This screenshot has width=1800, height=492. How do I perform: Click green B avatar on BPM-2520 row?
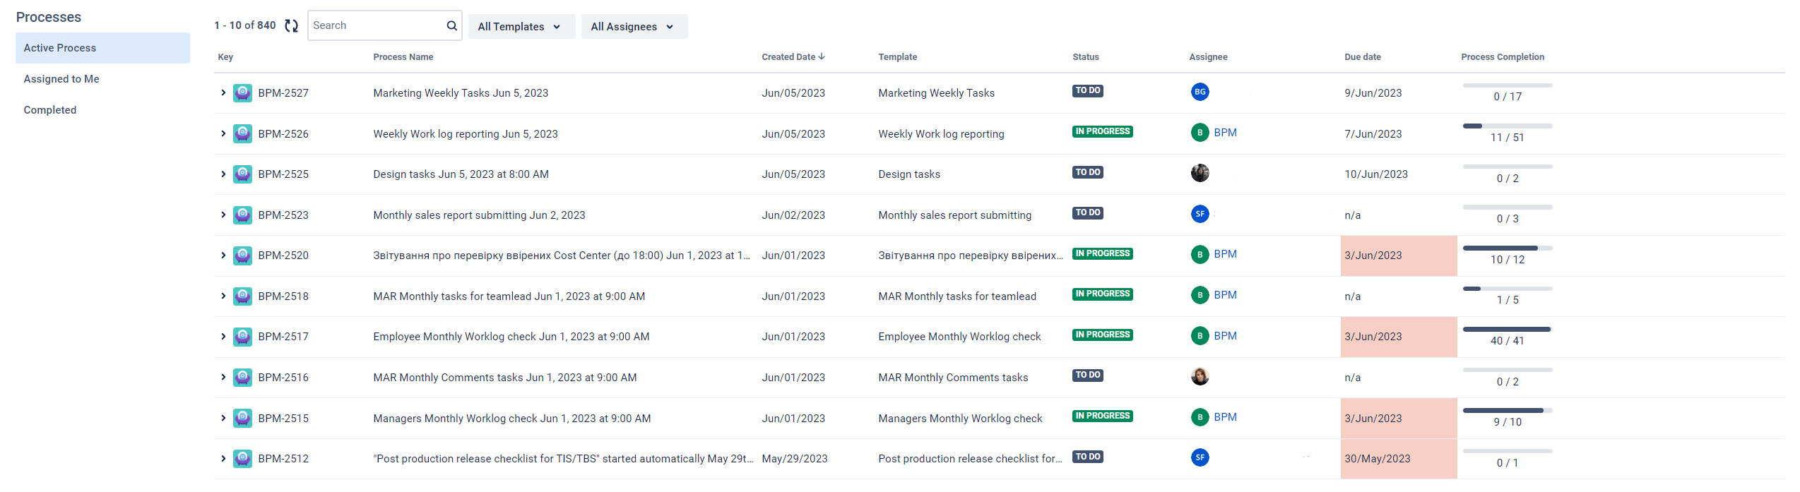(x=1200, y=254)
